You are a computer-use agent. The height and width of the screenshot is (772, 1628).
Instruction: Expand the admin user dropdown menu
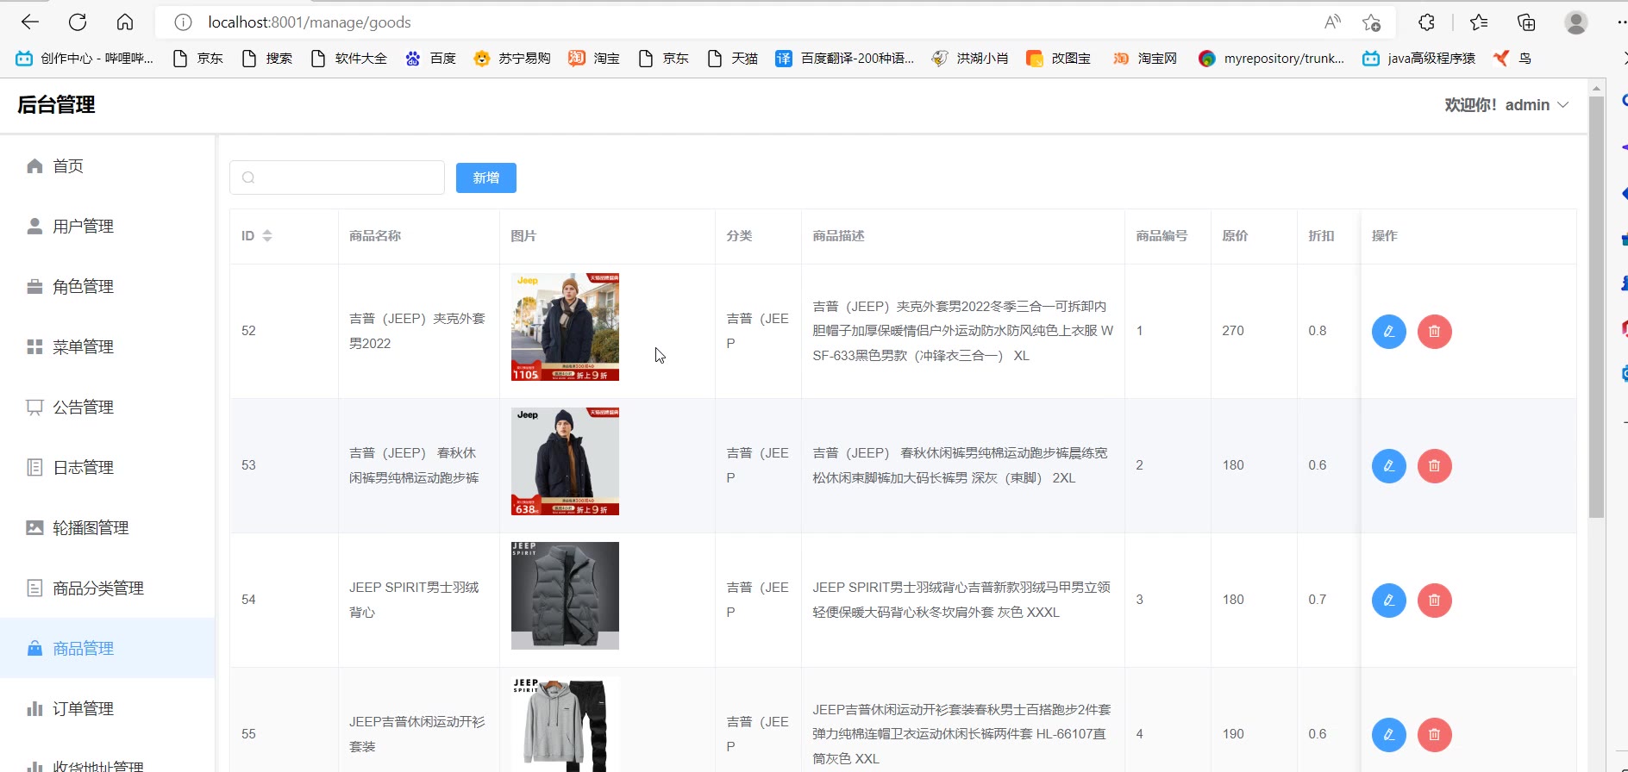[1506, 105]
